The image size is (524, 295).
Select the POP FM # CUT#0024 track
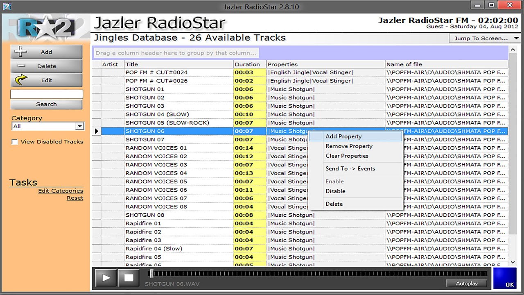click(300, 73)
